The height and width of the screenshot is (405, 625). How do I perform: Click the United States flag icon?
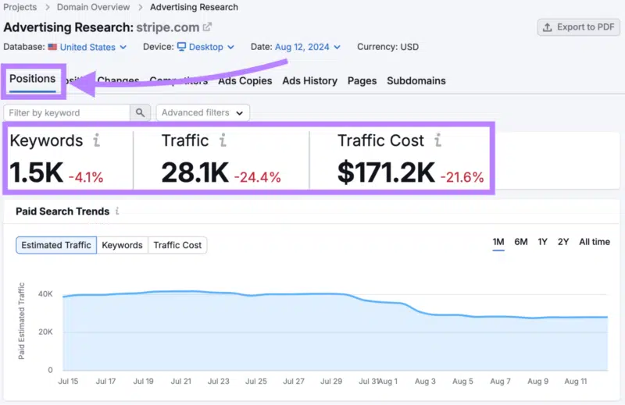pos(52,47)
